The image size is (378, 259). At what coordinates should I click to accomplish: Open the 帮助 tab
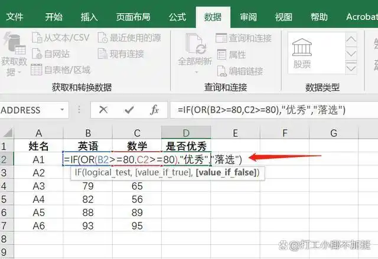tap(319, 17)
